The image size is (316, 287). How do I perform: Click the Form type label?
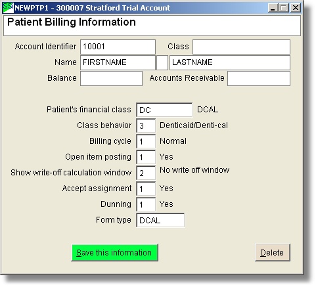114,220
